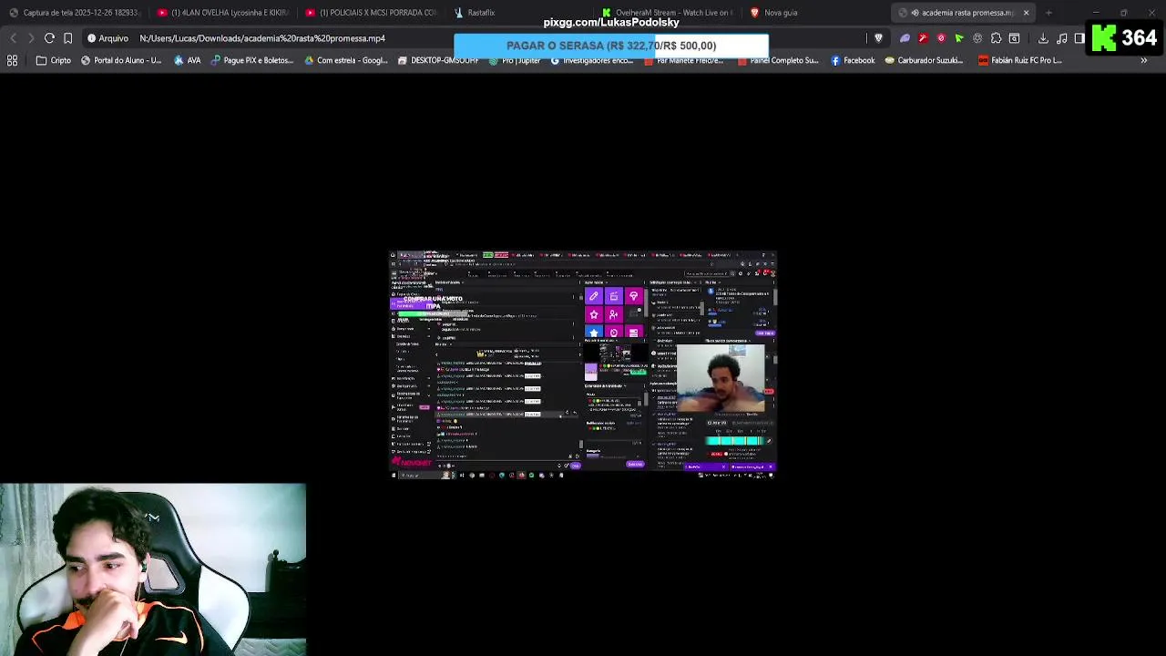The image size is (1166, 656).
Task: Open a new tab with the plus button
Action: tap(1048, 13)
